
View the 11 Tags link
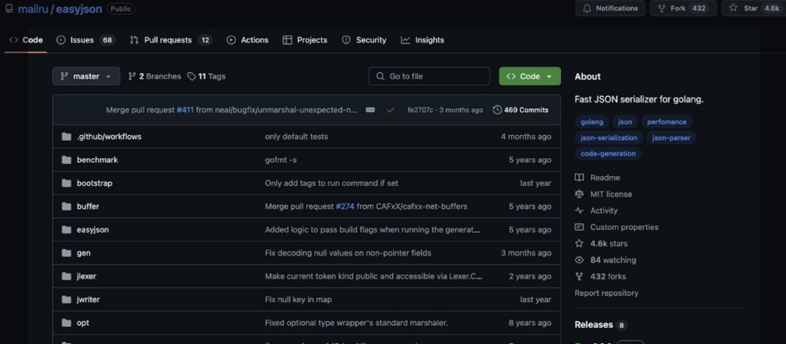coord(206,76)
